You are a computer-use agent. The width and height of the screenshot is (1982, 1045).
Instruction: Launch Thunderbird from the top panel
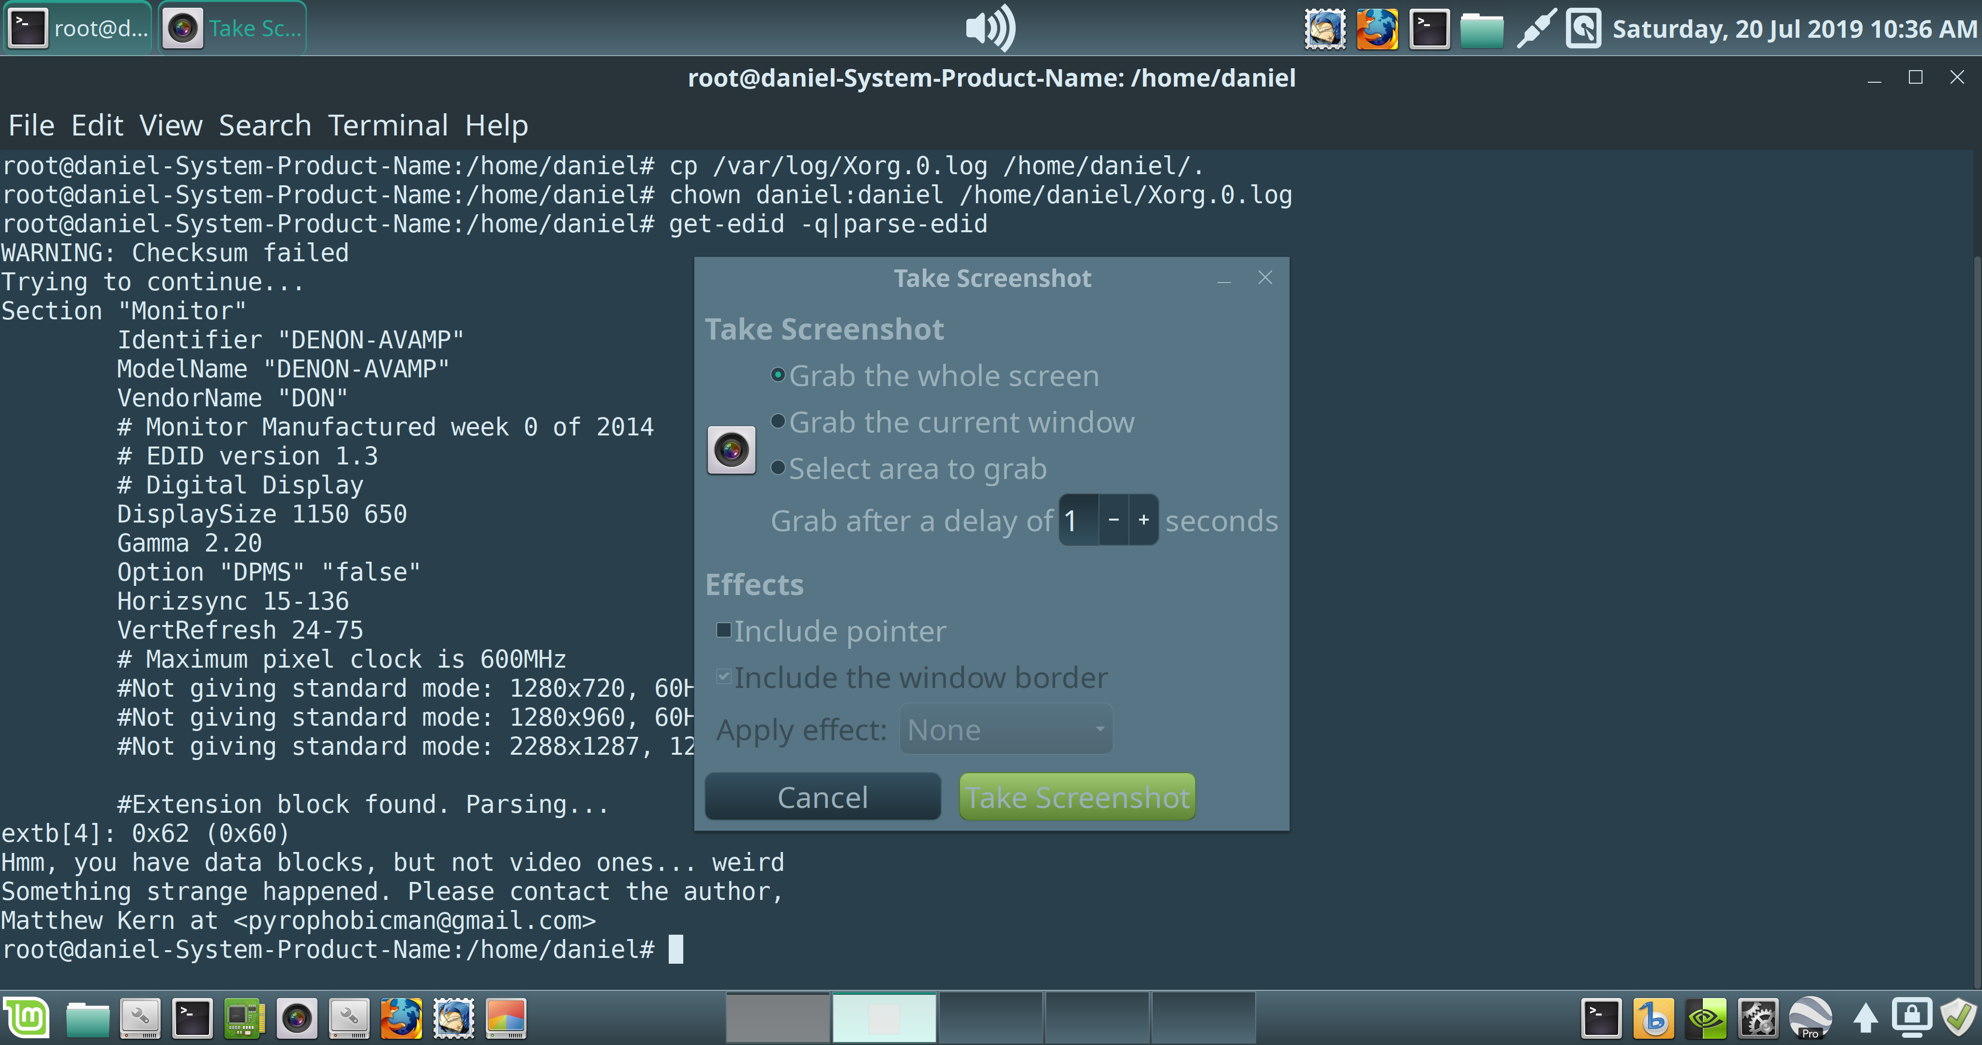(x=1325, y=29)
